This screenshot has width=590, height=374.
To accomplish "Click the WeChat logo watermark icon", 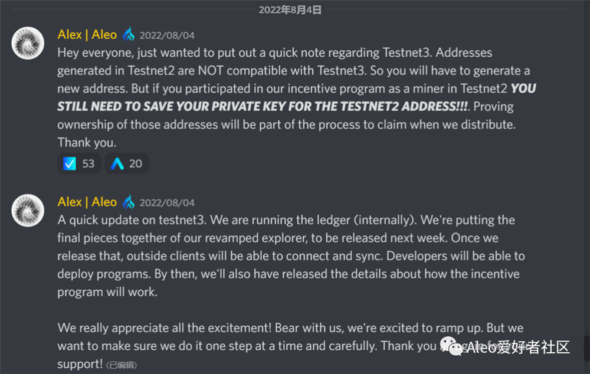I will point(451,346).
